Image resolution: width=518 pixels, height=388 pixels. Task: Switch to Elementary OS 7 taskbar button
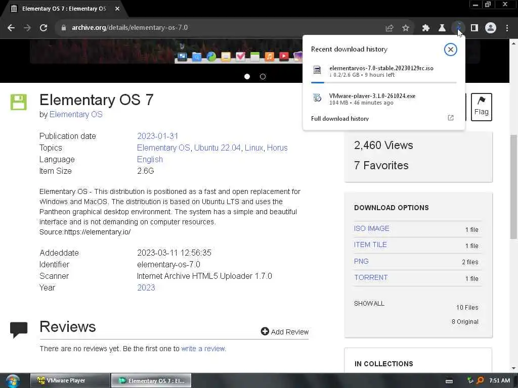click(x=151, y=380)
